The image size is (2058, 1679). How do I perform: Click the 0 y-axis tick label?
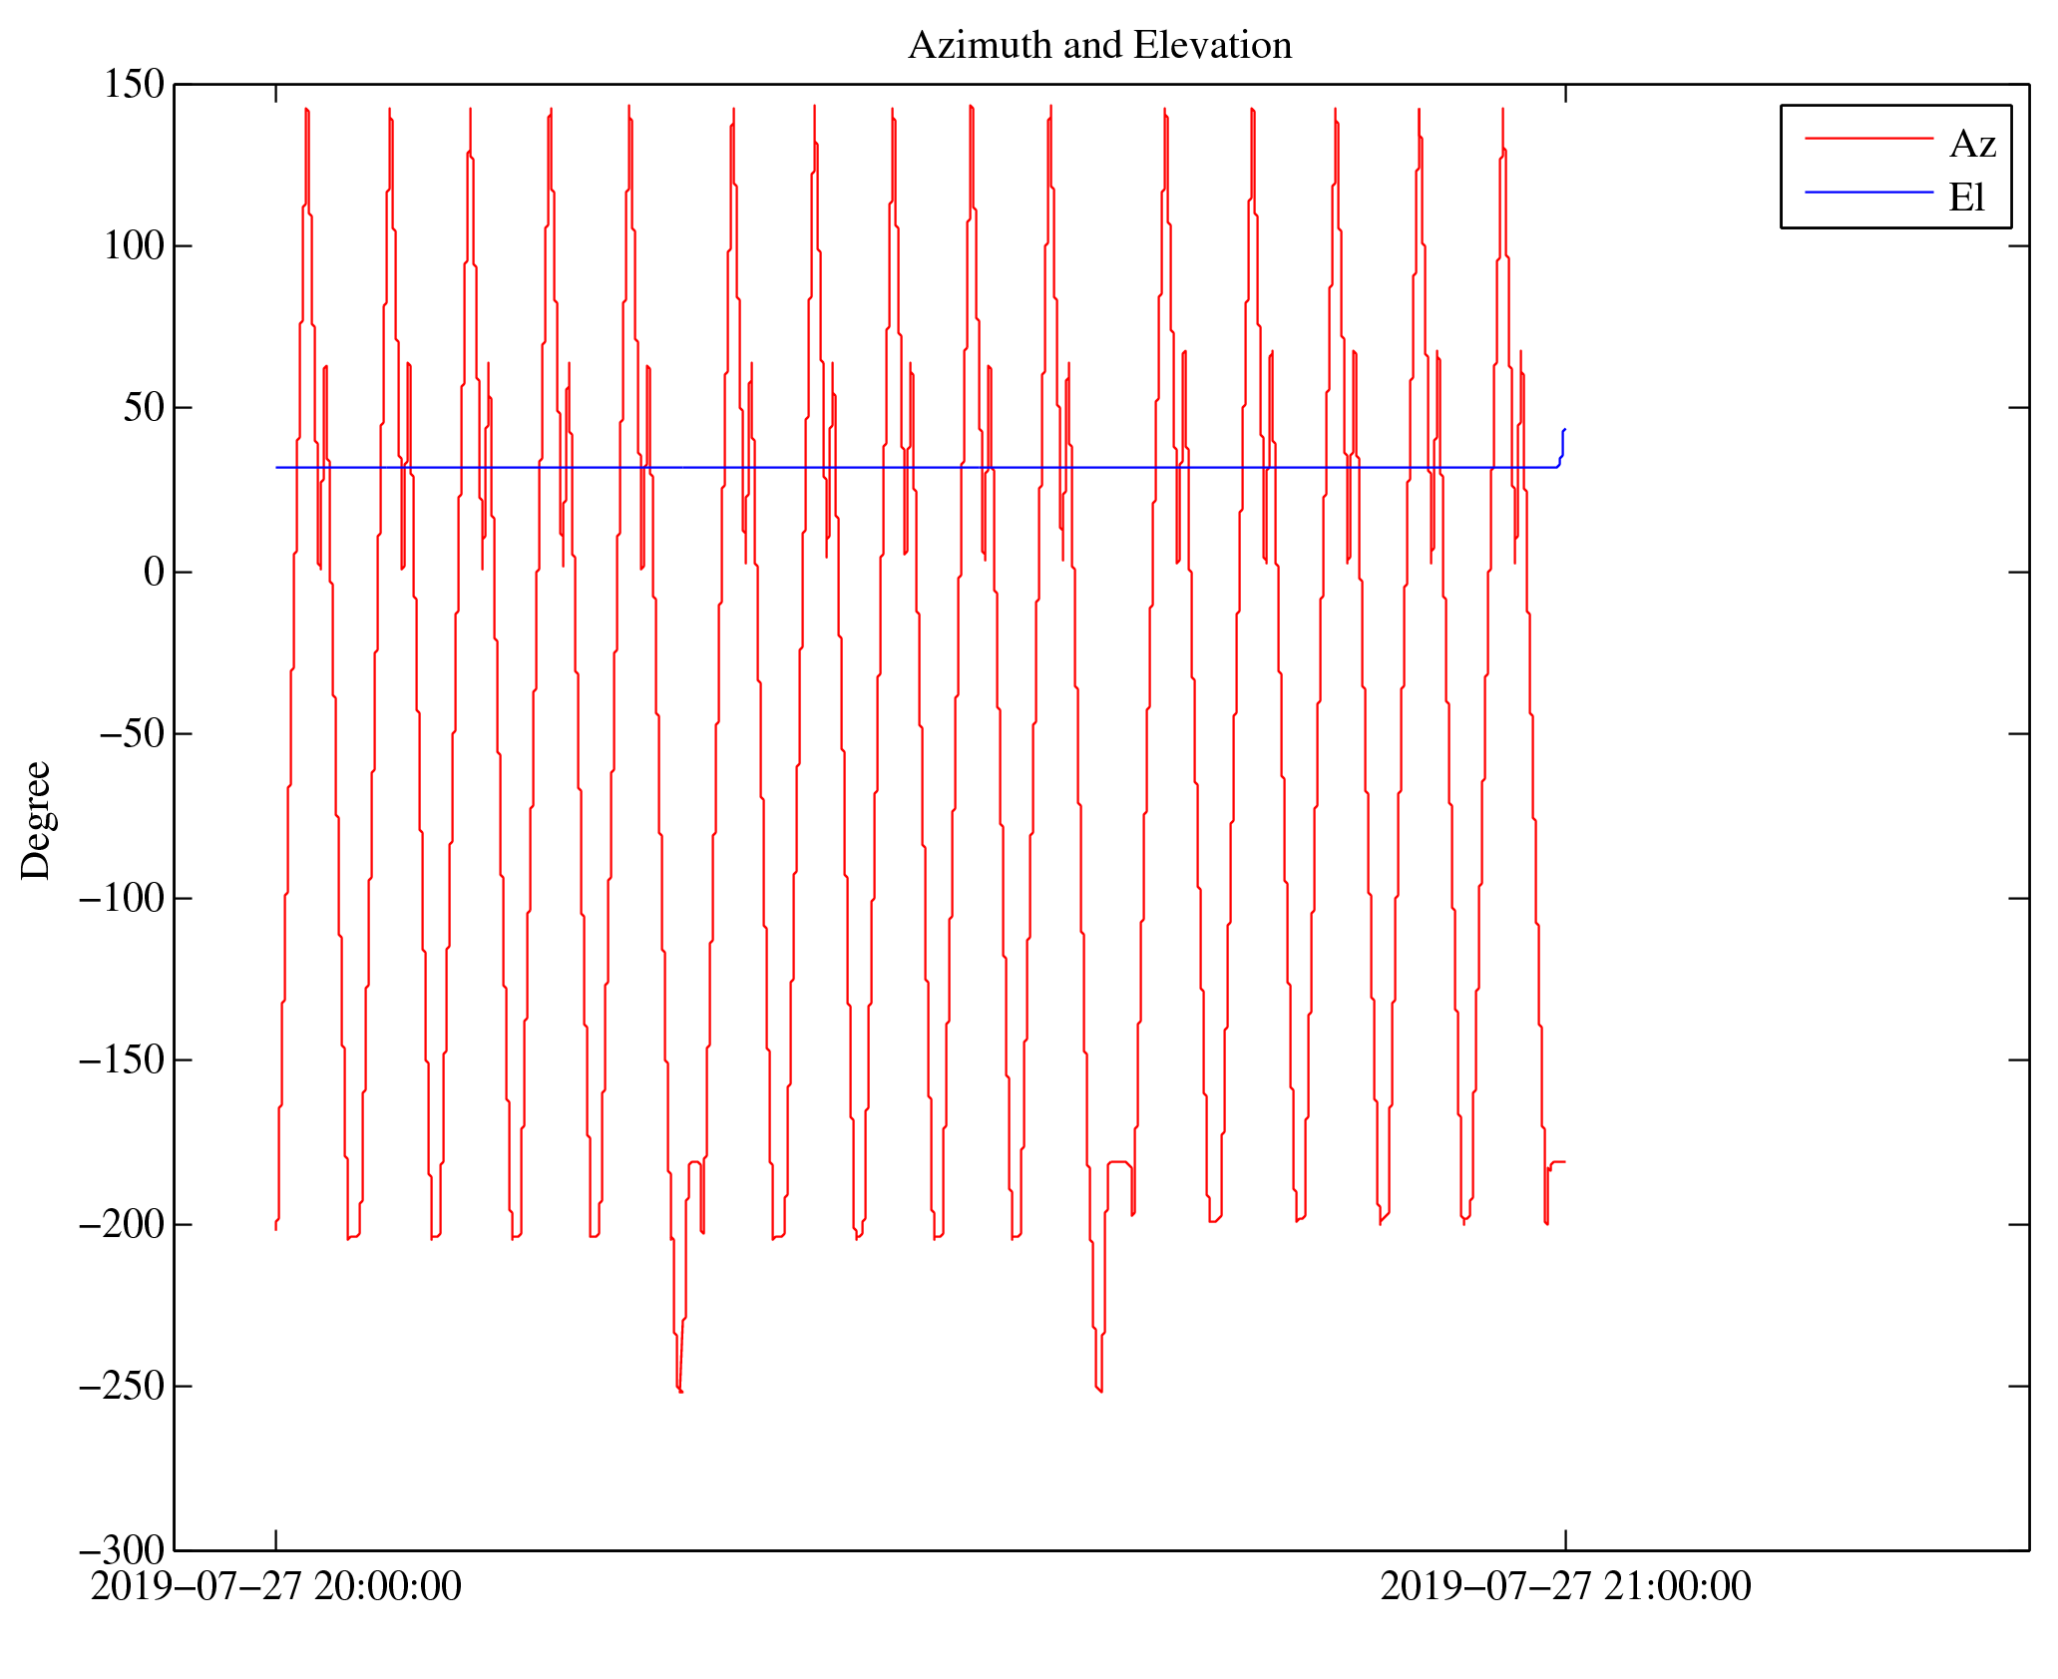154,573
